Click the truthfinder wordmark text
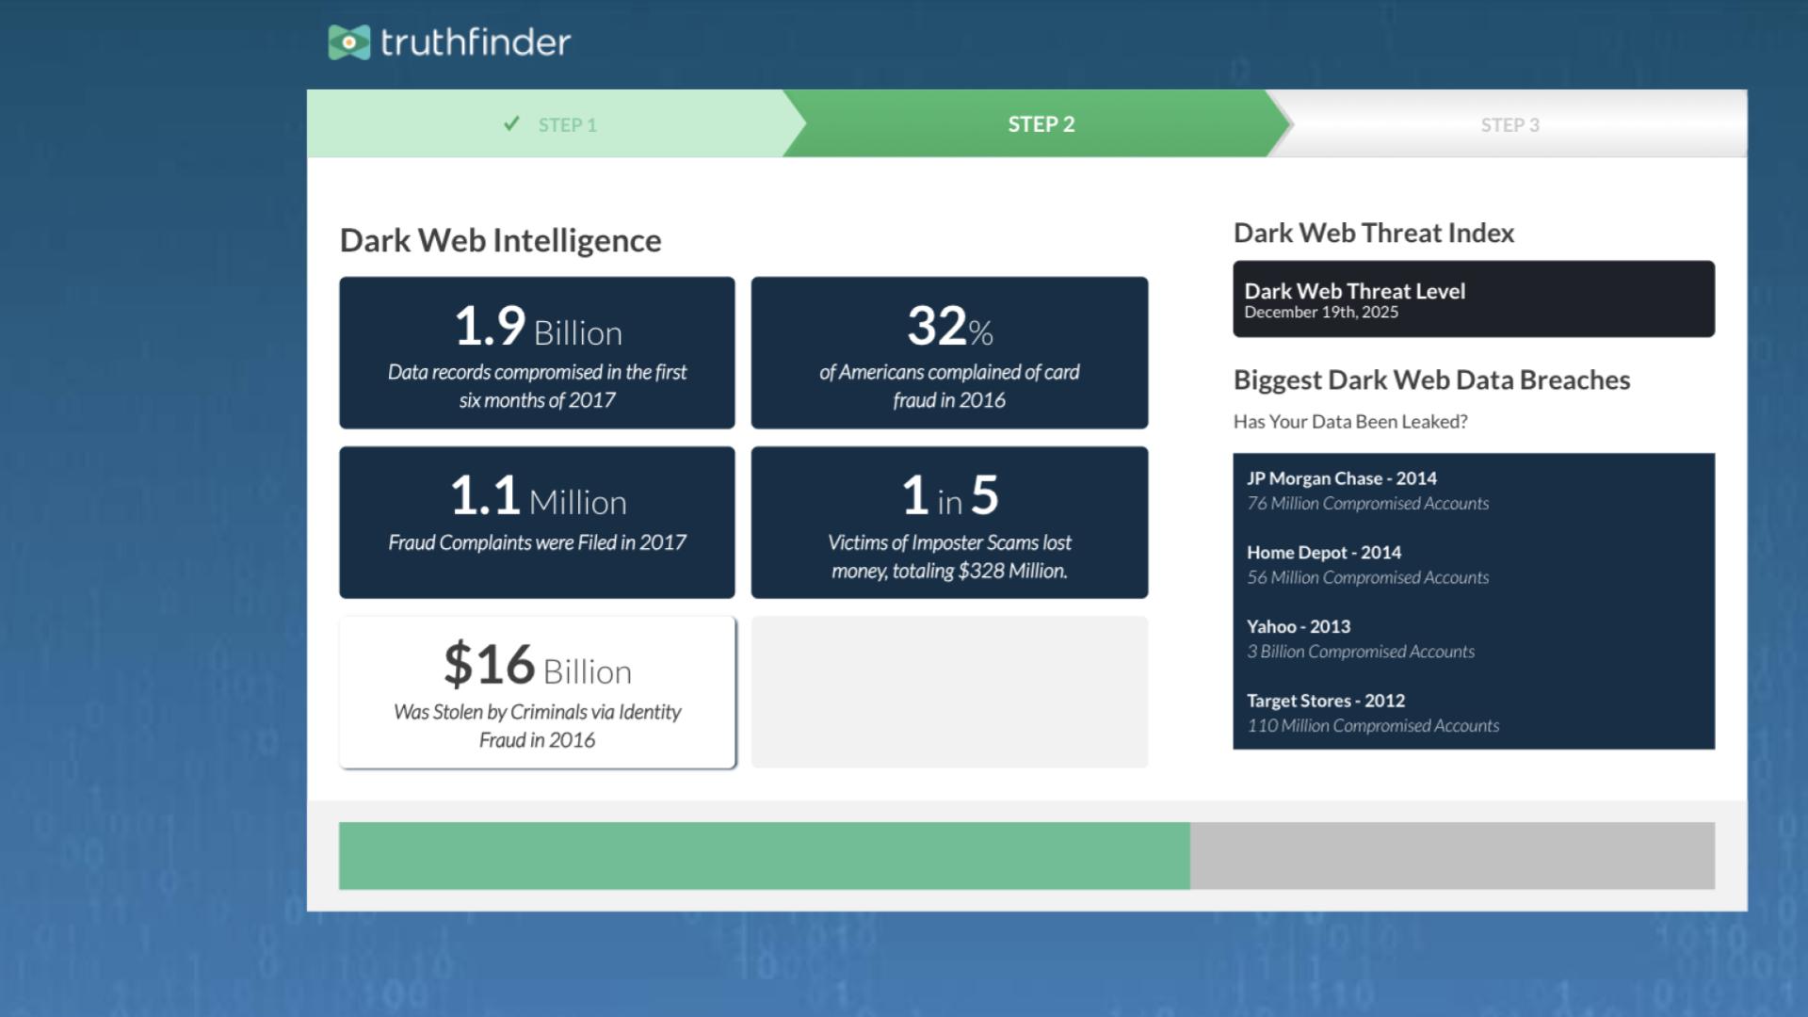1808x1017 pixels. [476, 41]
